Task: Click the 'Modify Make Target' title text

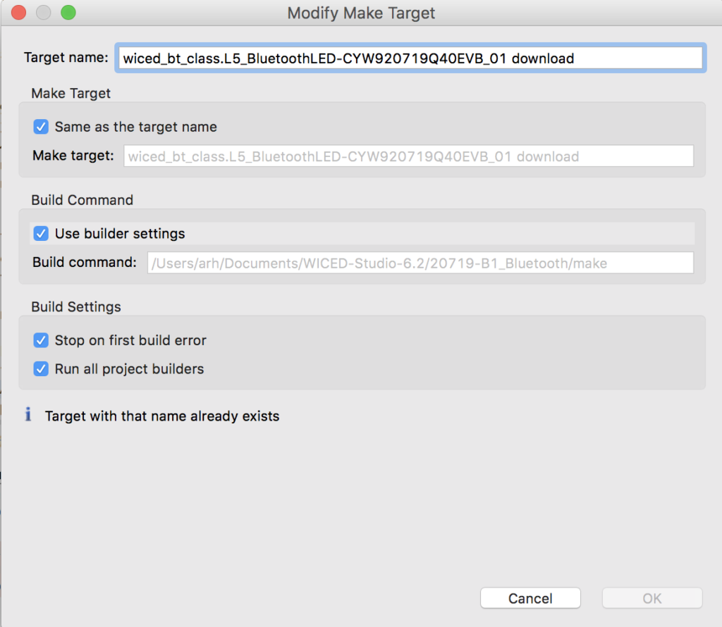Action: (x=361, y=13)
